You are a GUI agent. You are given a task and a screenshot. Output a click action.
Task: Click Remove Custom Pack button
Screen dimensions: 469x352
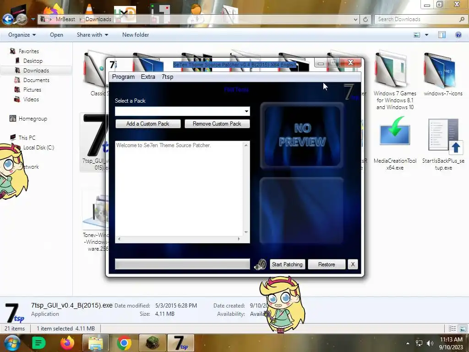pyautogui.click(x=217, y=124)
